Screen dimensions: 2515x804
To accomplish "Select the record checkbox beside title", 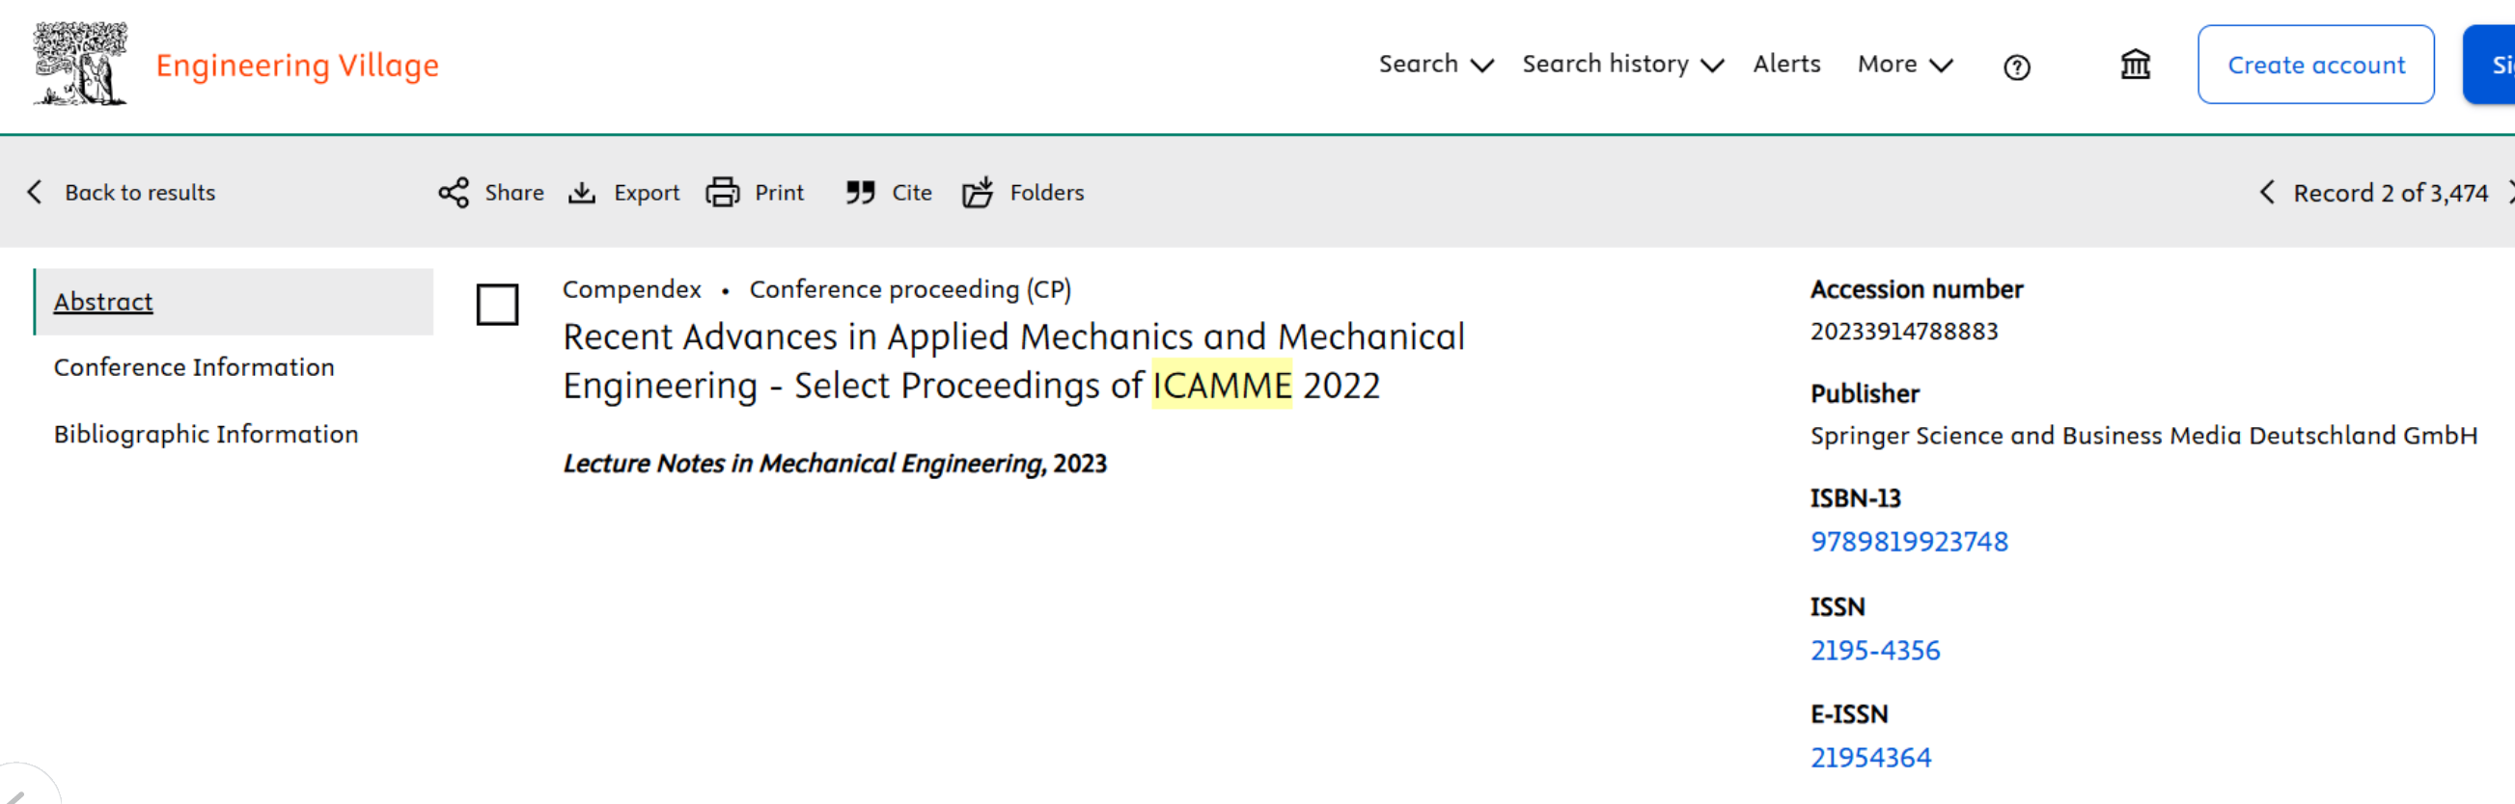I will pyautogui.click(x=497, y=305).
